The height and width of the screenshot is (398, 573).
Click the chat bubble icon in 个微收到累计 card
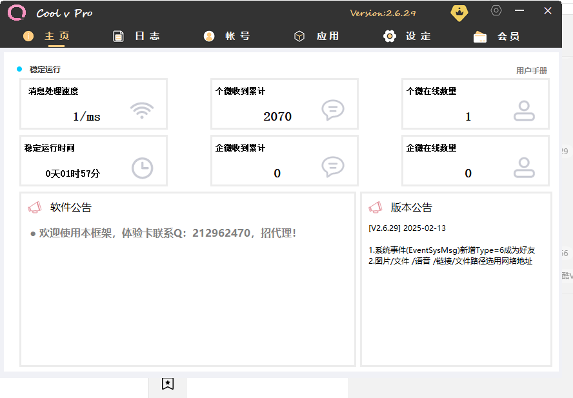point(332,110)
